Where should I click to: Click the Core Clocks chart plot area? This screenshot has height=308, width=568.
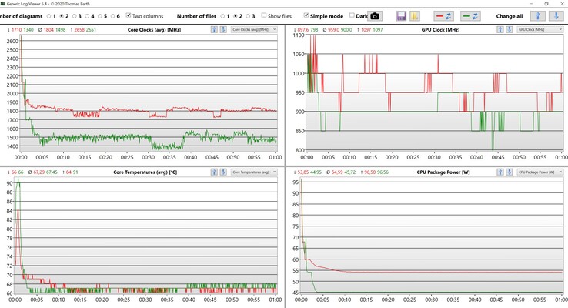click(x=149, y=93)
